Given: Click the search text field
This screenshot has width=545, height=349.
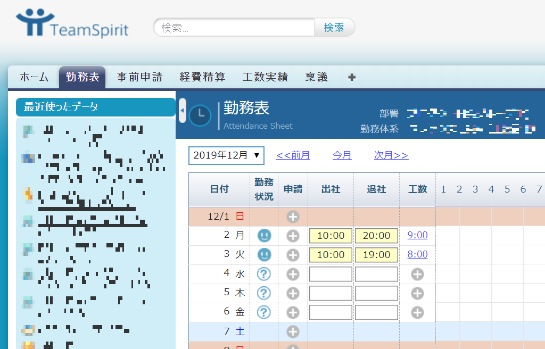Looking at the screenshot, I should pos(234,28).
